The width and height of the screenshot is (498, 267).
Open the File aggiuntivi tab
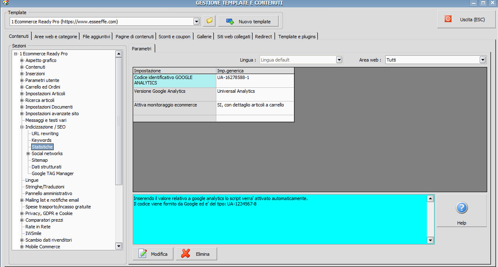tap(96, 37)
